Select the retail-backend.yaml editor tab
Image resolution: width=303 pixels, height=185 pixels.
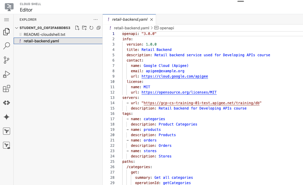[x=129, y=20]
